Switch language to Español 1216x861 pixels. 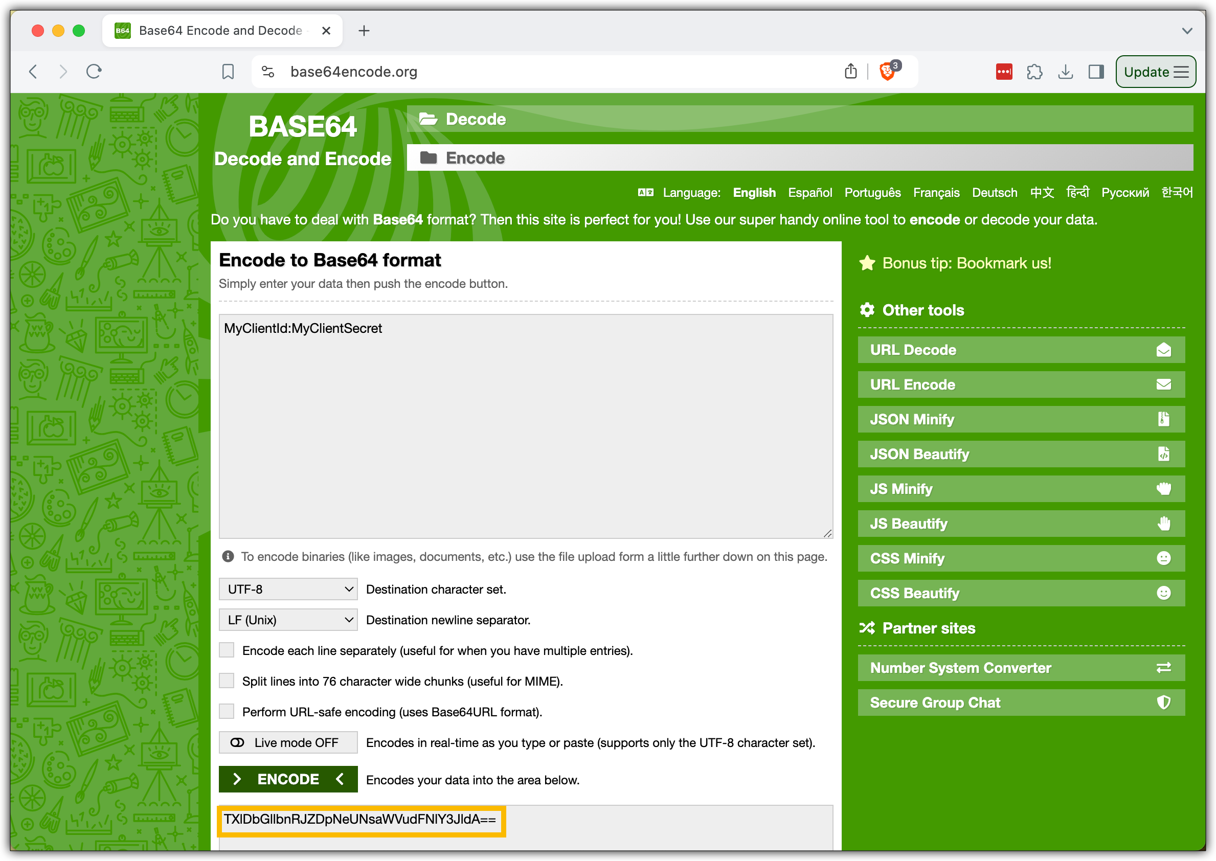point(810,192)
